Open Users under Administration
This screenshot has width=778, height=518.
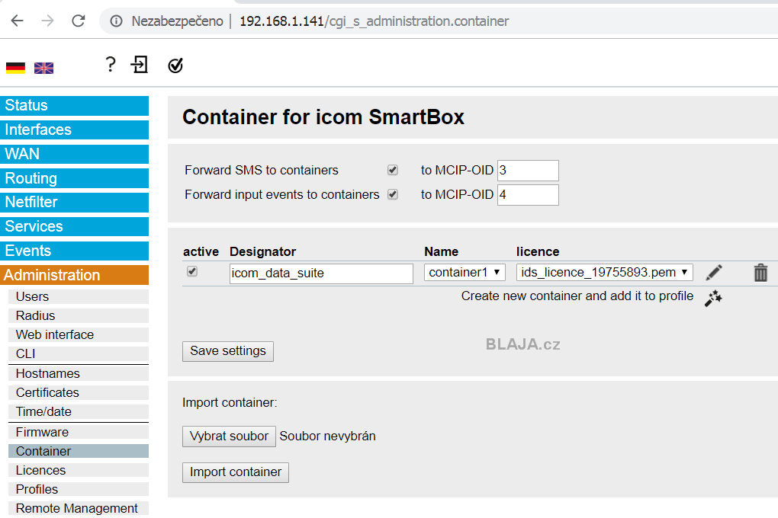click(79, 296)
